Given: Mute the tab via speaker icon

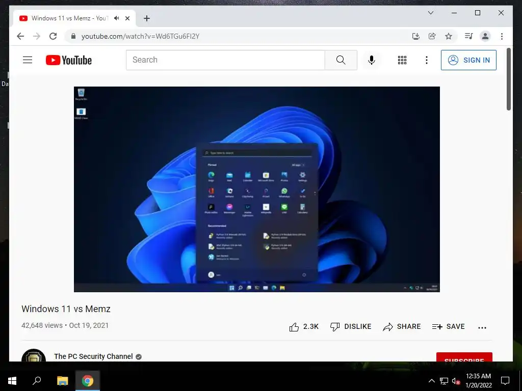Looking at the screenshot, I should [117, 18].
